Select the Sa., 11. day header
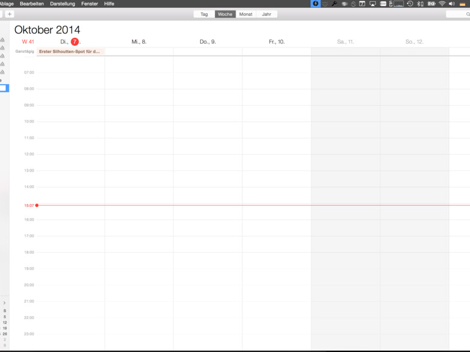This screenshot has height=352, width=470. (345, 41)
